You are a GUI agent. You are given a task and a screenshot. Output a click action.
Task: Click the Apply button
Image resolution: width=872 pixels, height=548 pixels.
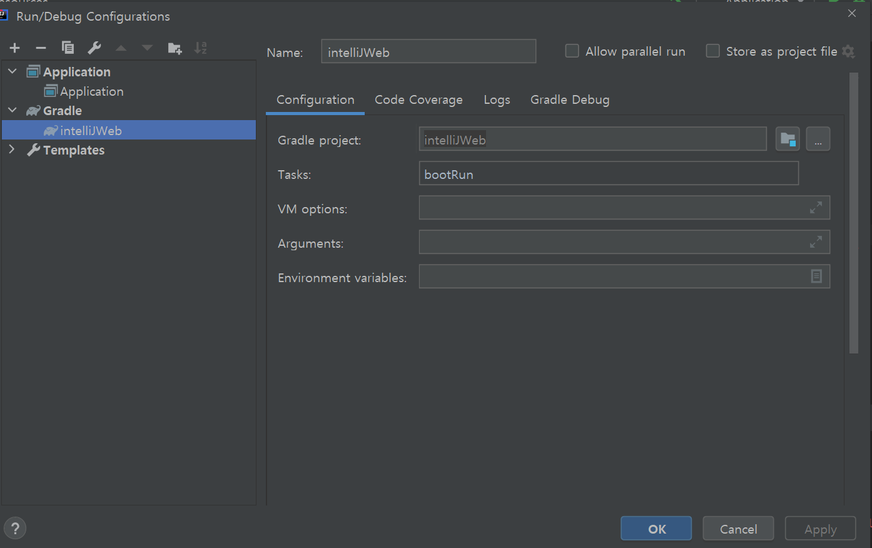coord(820,529)
